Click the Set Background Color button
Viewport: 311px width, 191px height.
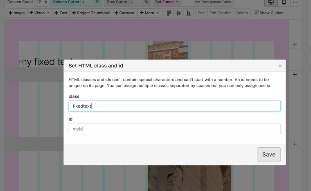(213, 2)
